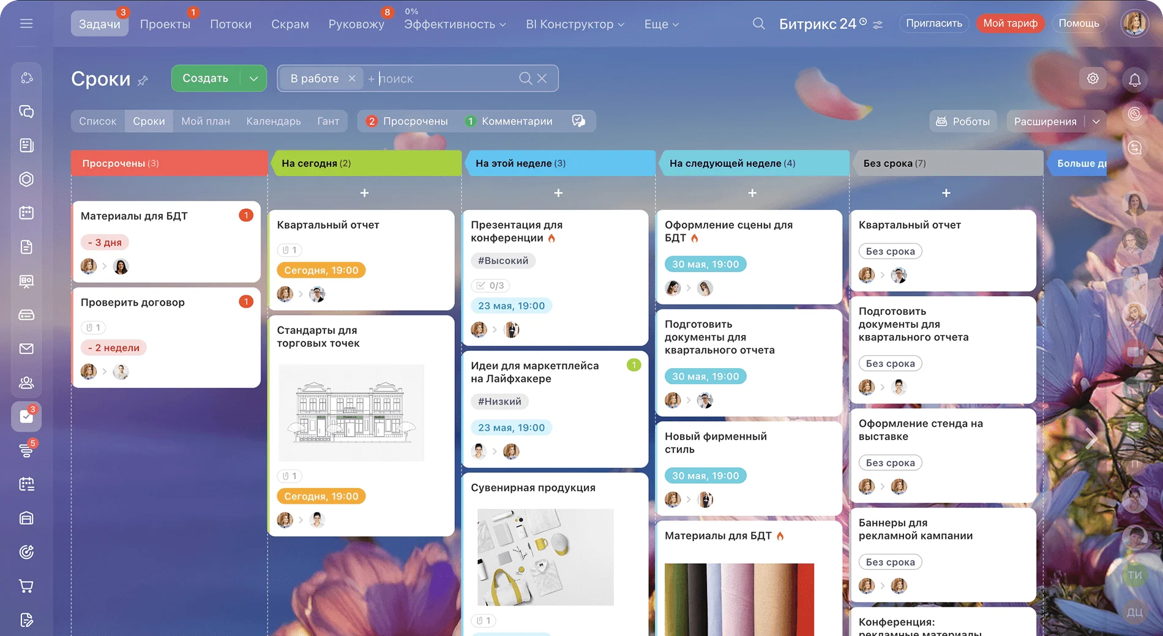Expand the Создать button dropdown arrow
The height and width of the screenshot is (636, 1163).
coord(253,78)
